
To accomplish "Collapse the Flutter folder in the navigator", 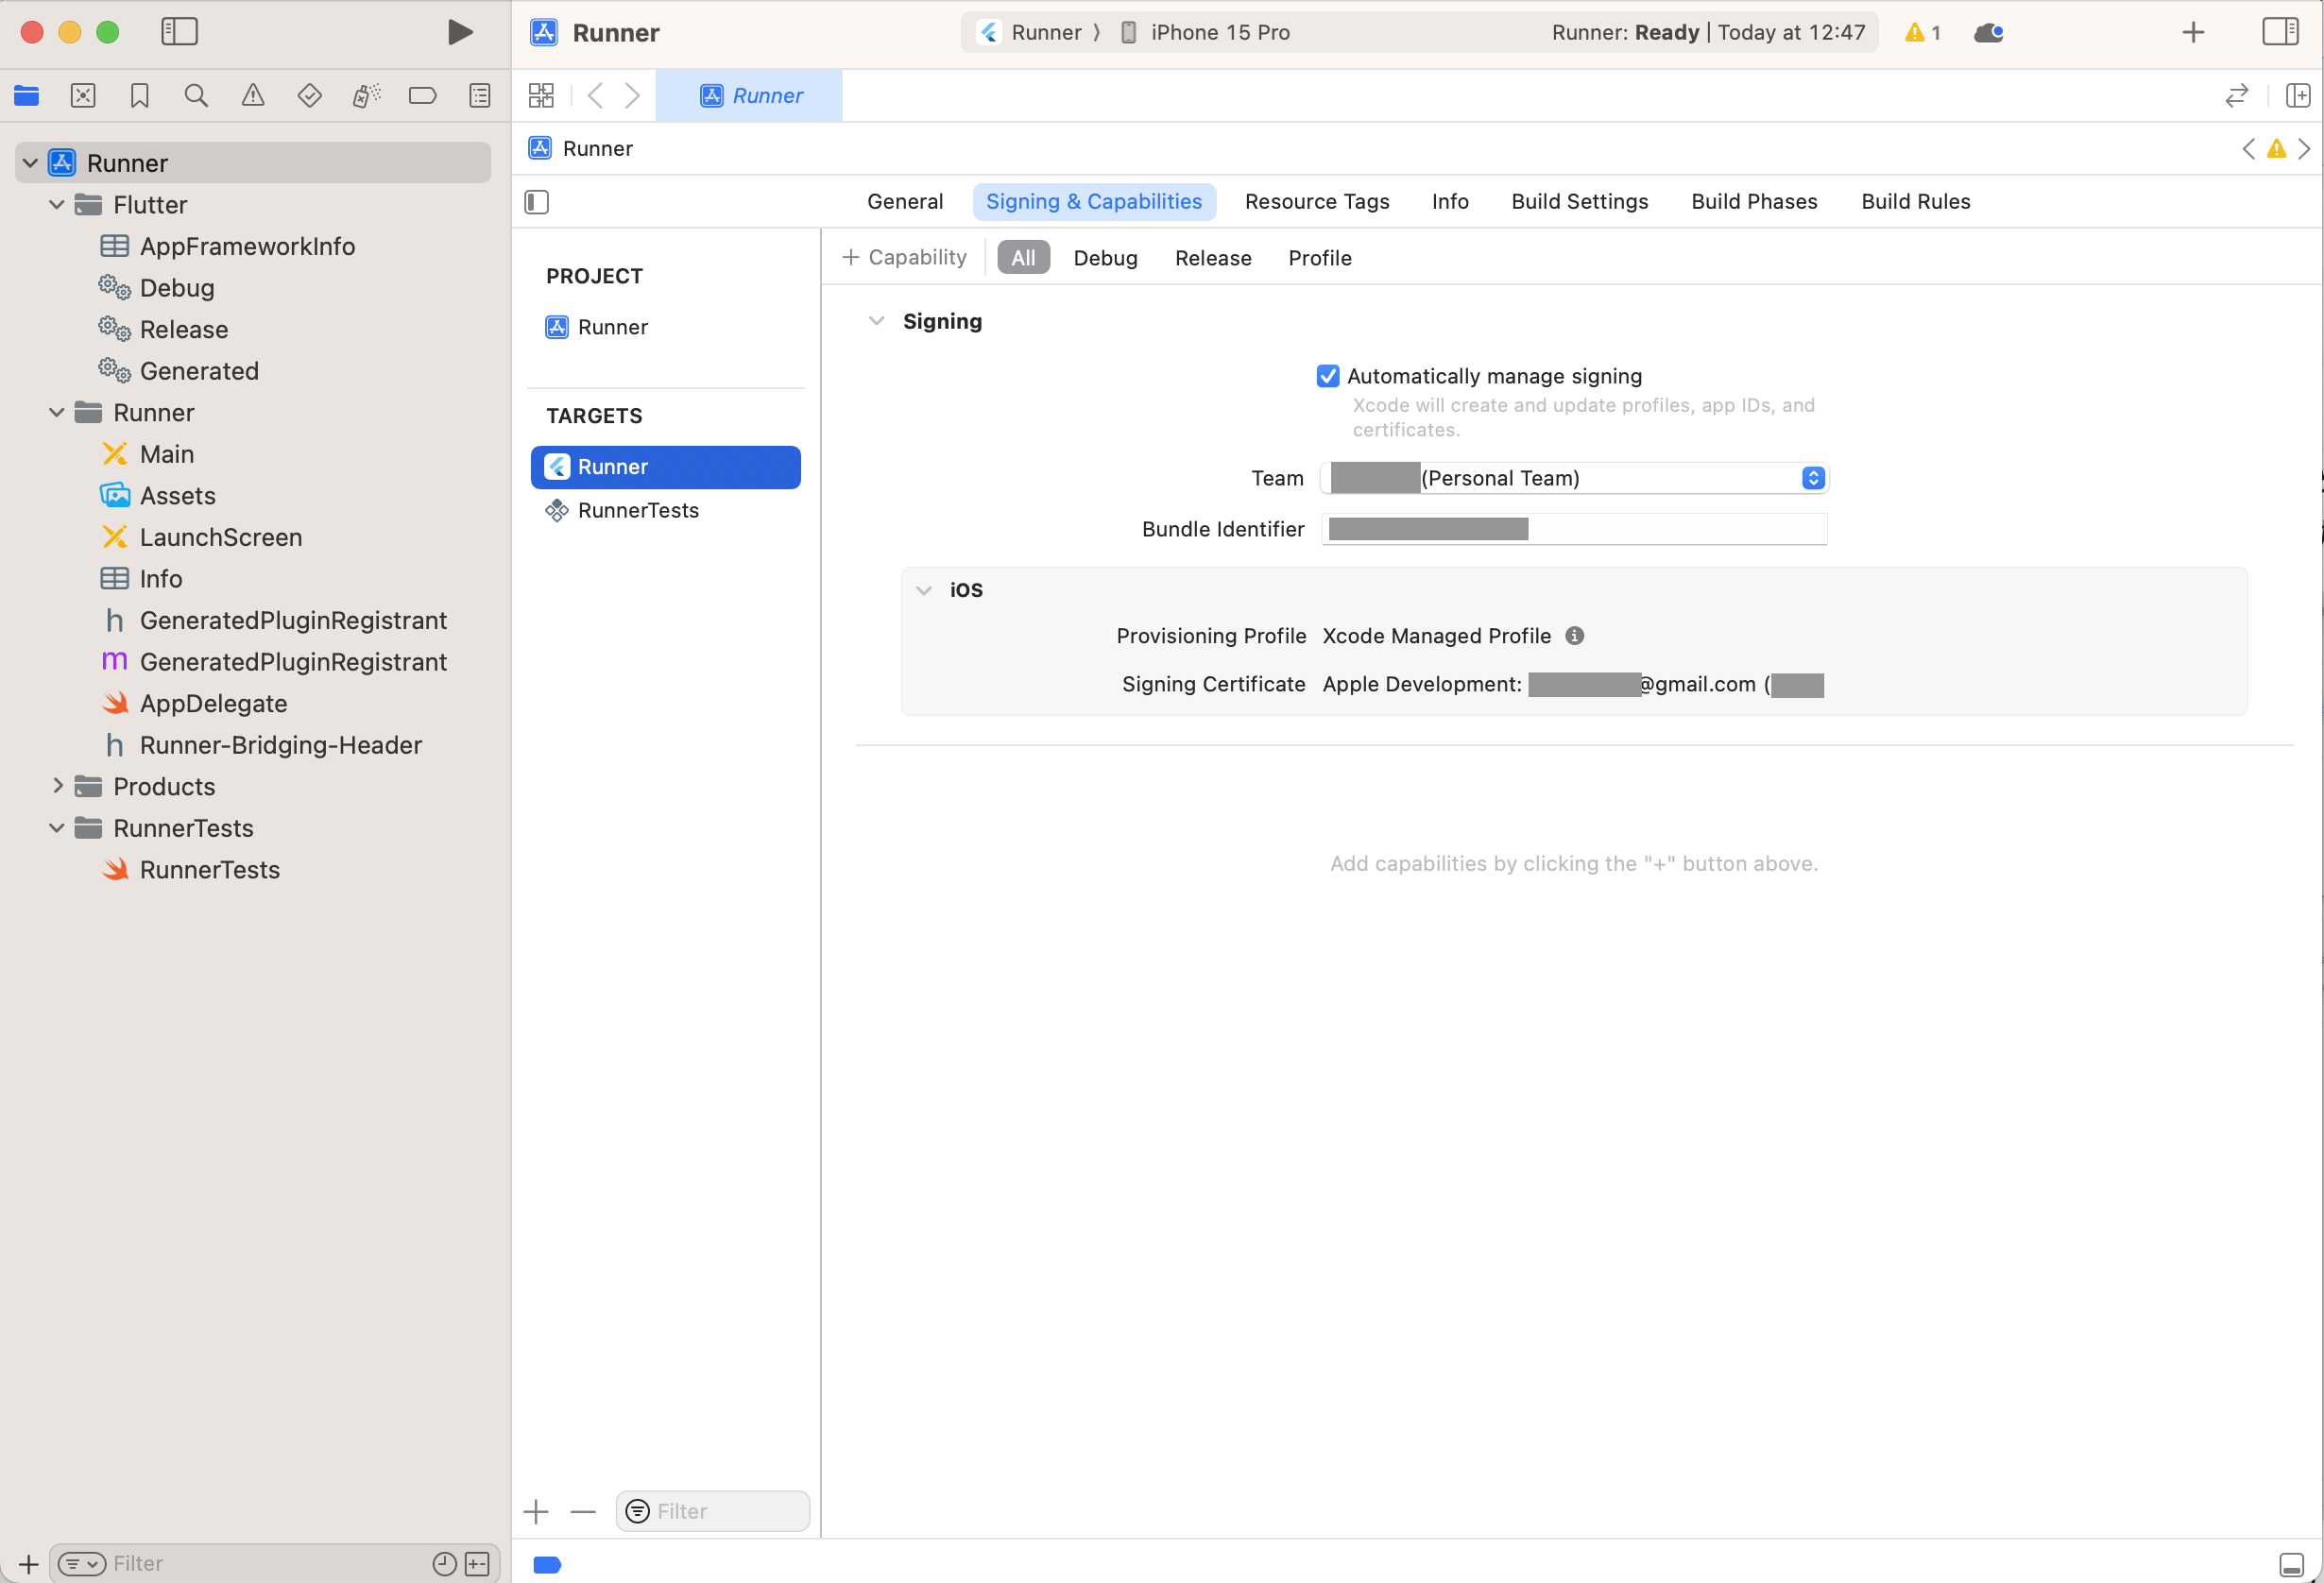I will click(x=57, y=204).
